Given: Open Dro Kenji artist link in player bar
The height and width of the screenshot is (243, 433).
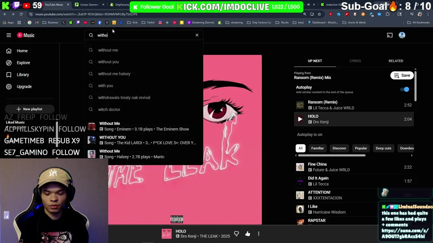Looking at the screenshot, I should [x=189, y=236].
